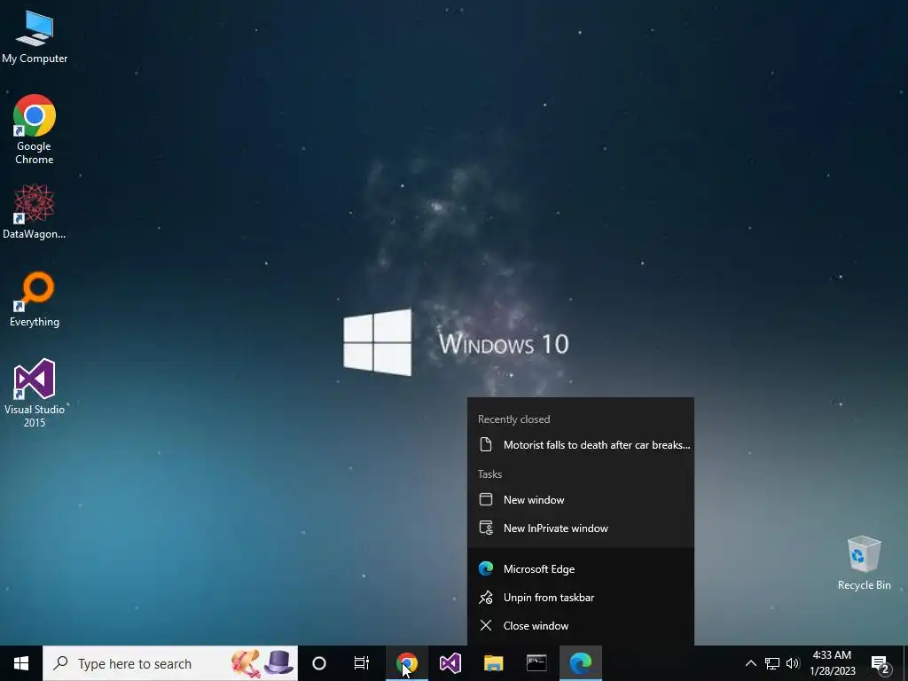Select the Recycle Bin icon
908x681 pixels.
point(864,563)
